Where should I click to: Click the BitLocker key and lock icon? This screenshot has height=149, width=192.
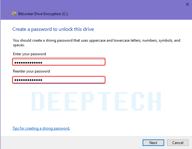click(x=14, y=14)
